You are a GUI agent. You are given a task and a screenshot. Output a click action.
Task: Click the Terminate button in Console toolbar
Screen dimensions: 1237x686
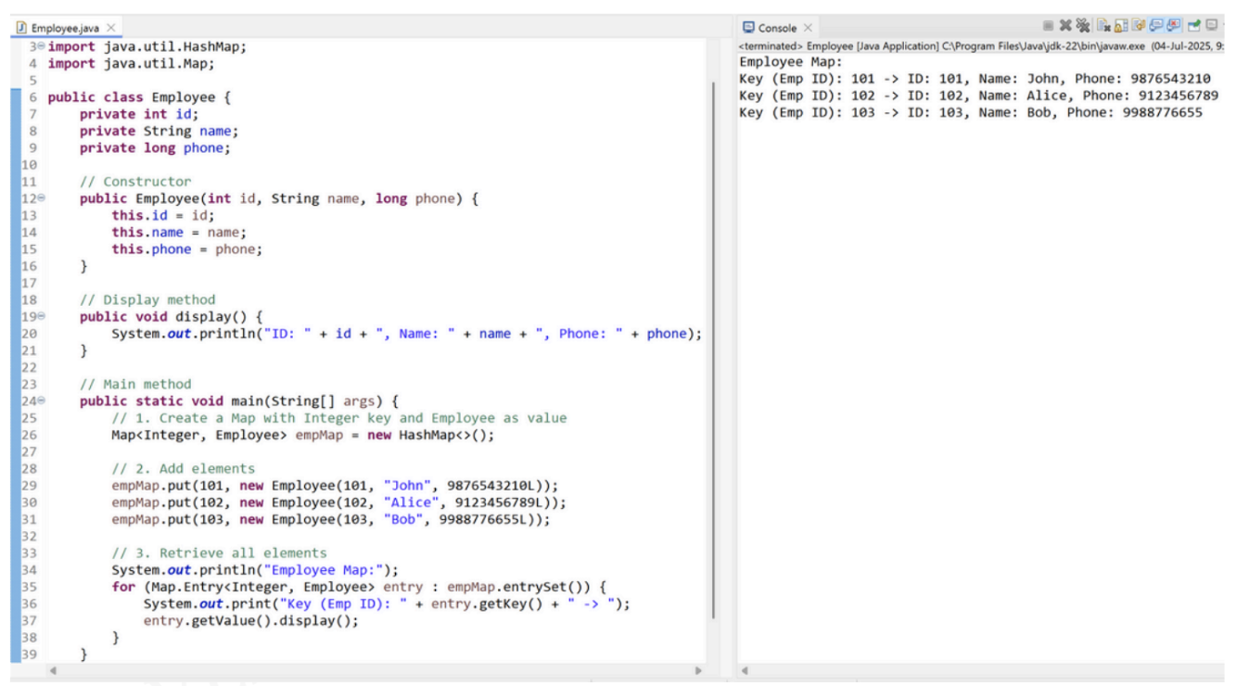(x=1049, y=27)
